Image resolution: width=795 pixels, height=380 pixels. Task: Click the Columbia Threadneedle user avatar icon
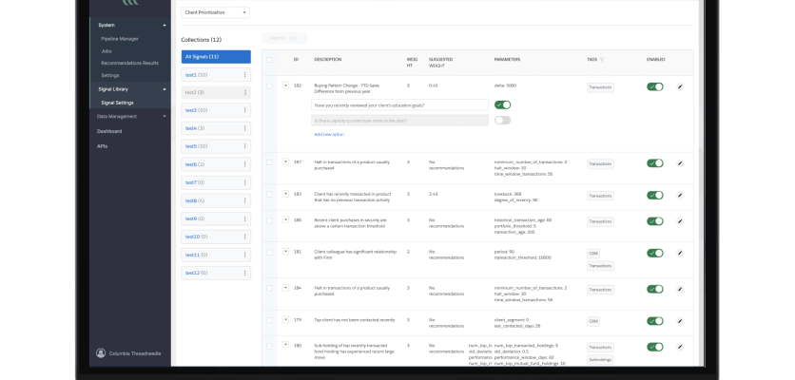(101, 353)
